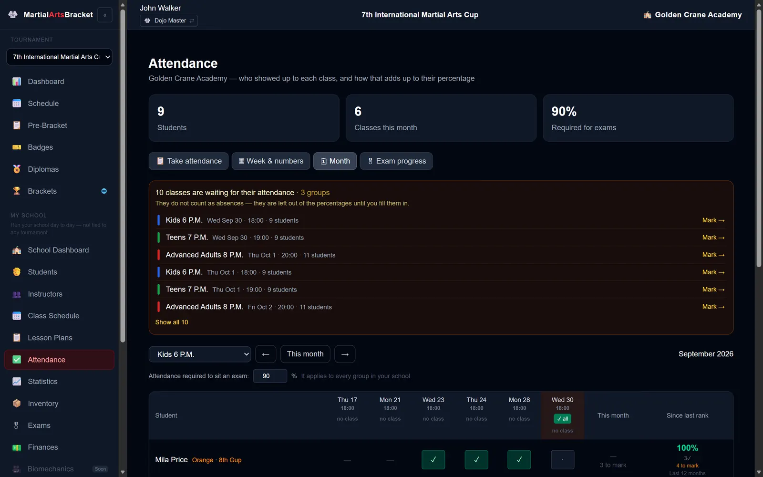The image size is (763, 477).
Task: Click the Students face icon
Action: click(x=17, y=272)
